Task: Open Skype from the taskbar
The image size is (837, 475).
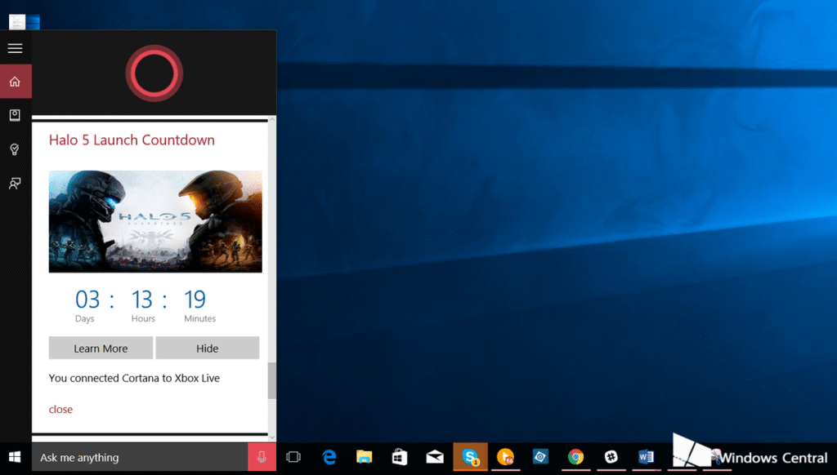Action: [469, 457]
